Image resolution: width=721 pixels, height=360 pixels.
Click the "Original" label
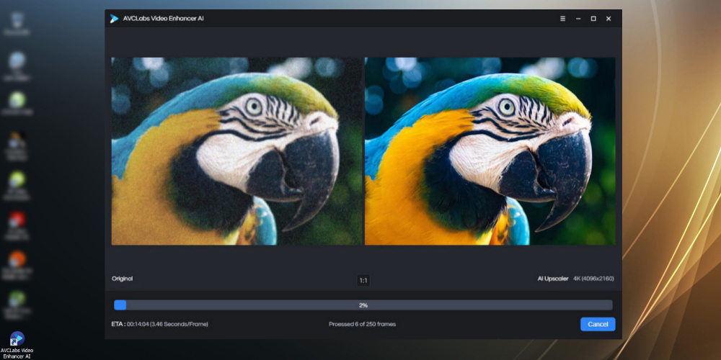pos(122,279)
